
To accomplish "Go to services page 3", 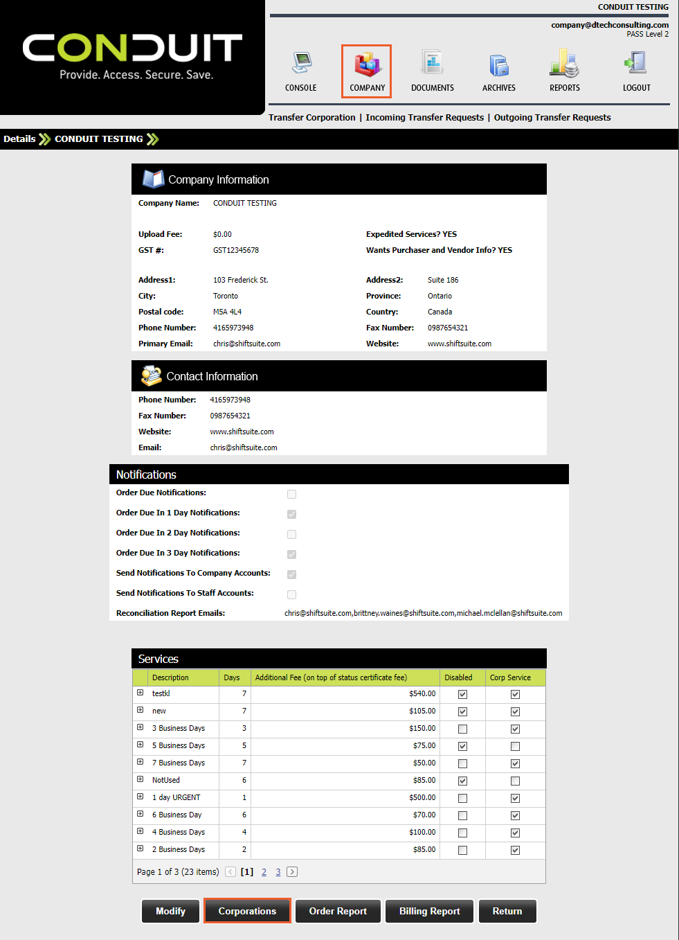I will [x=278, y=872].
